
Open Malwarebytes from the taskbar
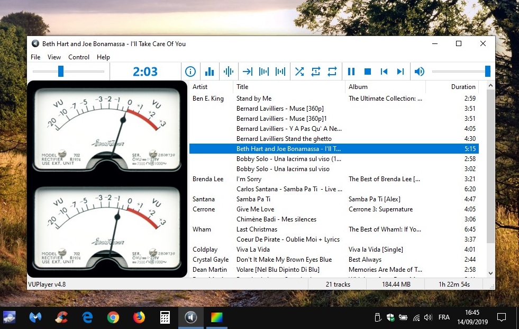[x=35, y=317]
